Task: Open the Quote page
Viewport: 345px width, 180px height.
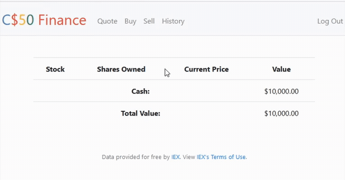Action: coord(107,21)
